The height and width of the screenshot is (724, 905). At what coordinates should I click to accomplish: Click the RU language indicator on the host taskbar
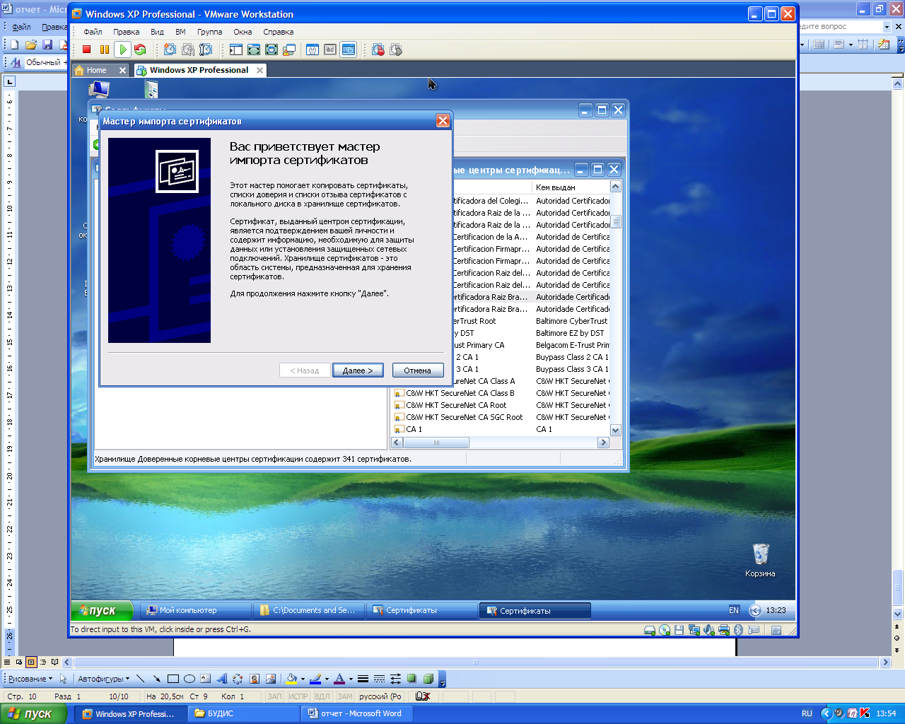pyautogui.click(x=807, y=713)
